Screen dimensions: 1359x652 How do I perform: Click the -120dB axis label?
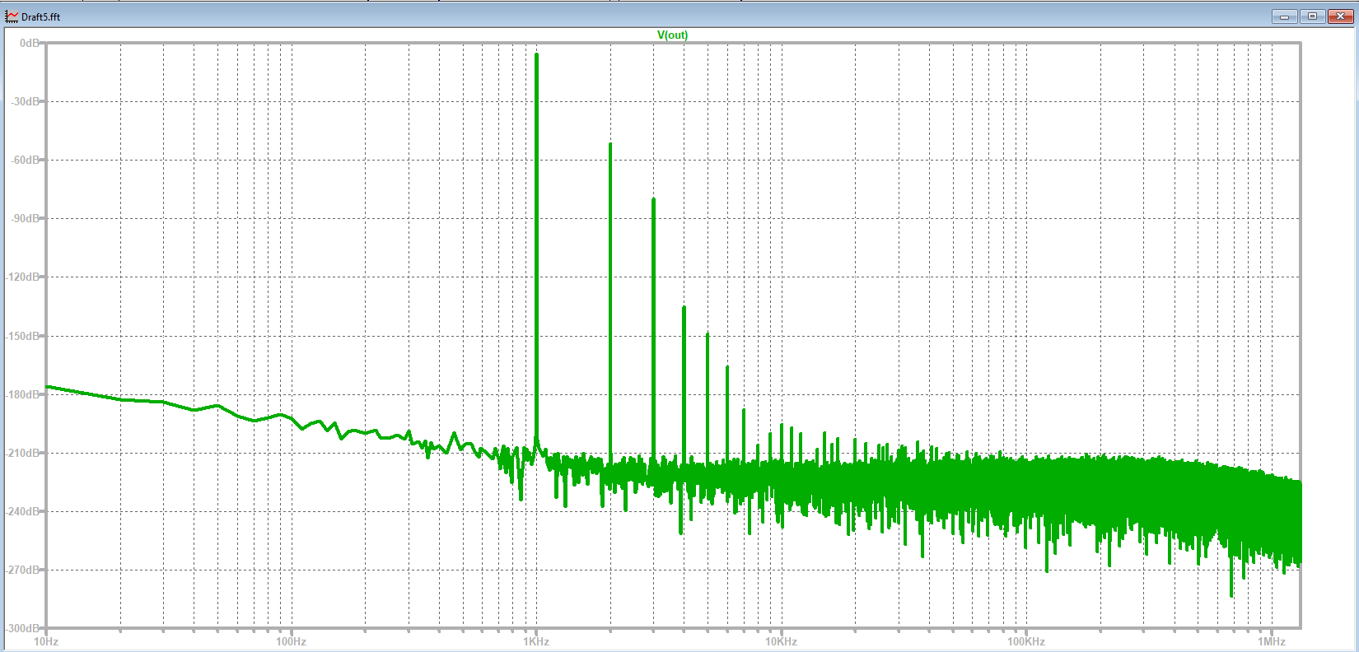22,277
